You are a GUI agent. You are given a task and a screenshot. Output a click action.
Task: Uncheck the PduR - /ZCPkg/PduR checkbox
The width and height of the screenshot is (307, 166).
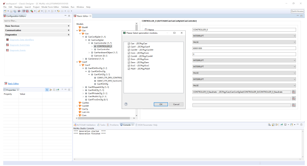pos(129,69)
